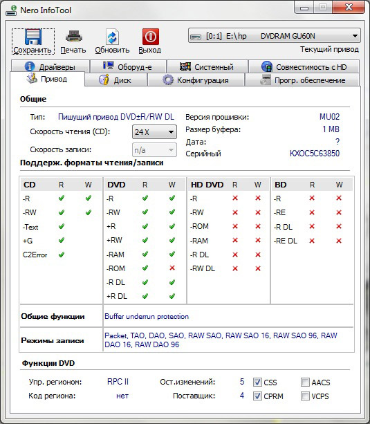Select the Привод tab
370x424 pixels.
coord(47,79)
